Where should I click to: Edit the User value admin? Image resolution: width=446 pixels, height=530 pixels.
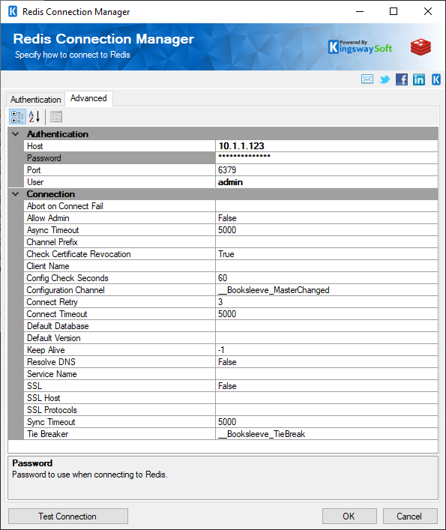327,182
